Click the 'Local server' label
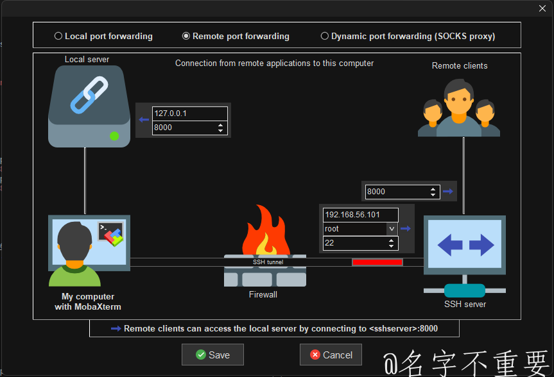554x377 pixels. coord(87,59)
